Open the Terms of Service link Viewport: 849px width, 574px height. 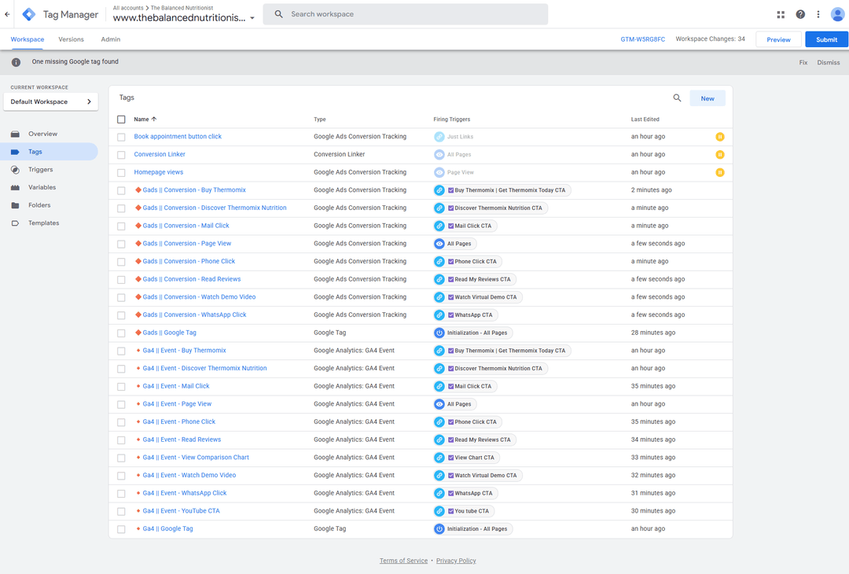click(403, 561)
